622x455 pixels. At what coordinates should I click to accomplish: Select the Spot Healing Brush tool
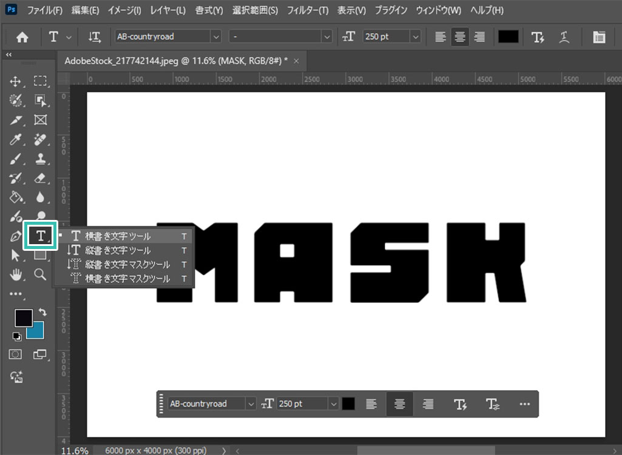(40, 139)
